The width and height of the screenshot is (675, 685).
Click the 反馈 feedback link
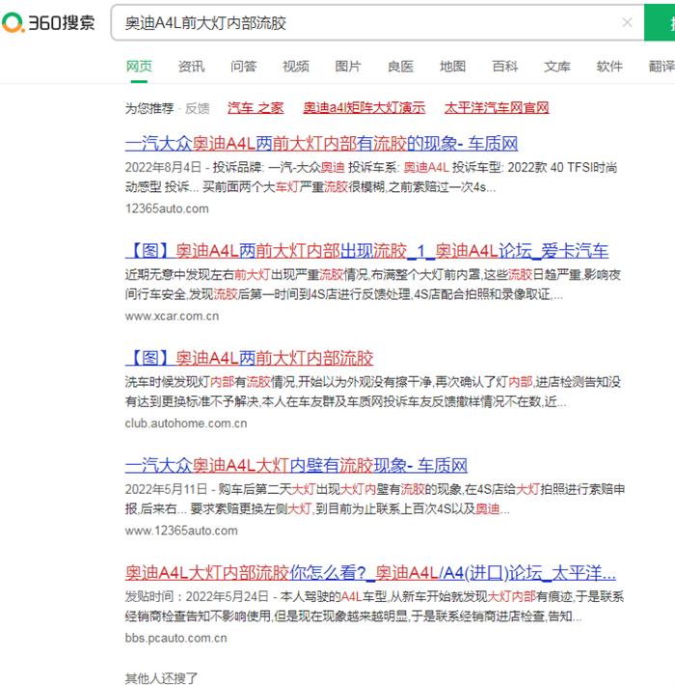click(198, 108)
